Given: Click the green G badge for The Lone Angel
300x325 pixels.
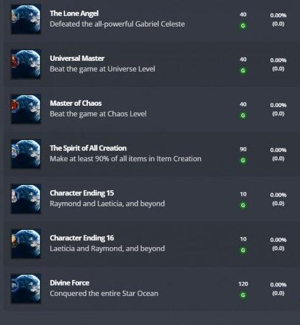Looking at the screenshot, I should (x=243, y=25).
